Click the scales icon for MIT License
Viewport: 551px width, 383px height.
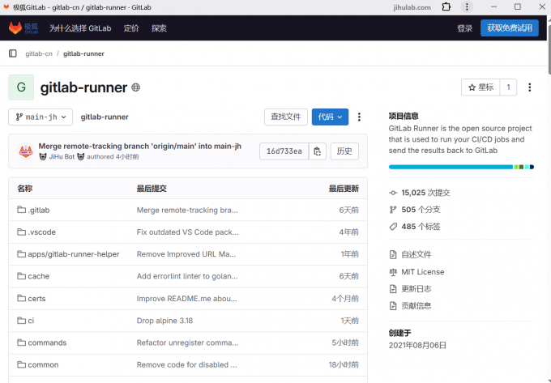(393, 272)
